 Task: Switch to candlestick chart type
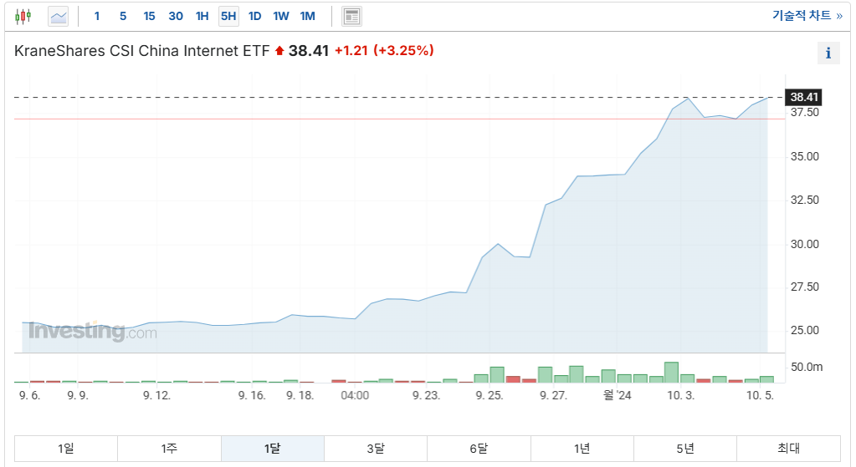click(23, 17)
